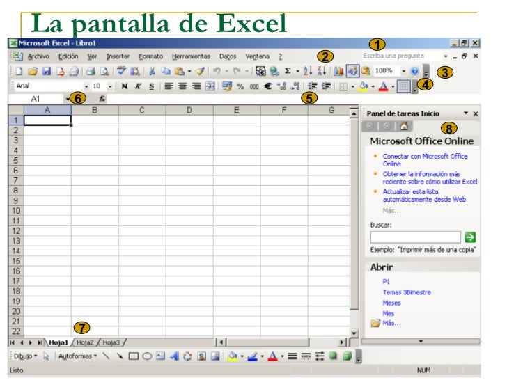Open the Edición menu

click(68, 56)
